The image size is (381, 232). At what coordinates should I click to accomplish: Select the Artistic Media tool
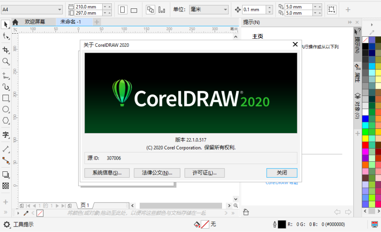click(x=5, y=87)
